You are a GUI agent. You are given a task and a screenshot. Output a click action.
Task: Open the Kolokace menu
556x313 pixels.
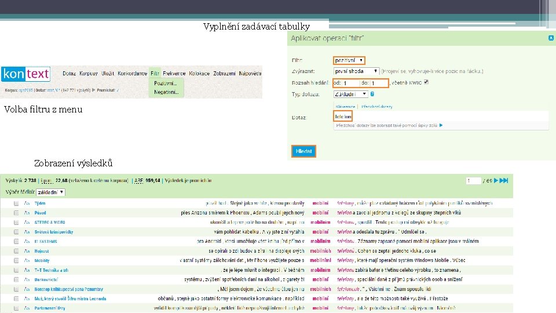(x=199, y=74)
